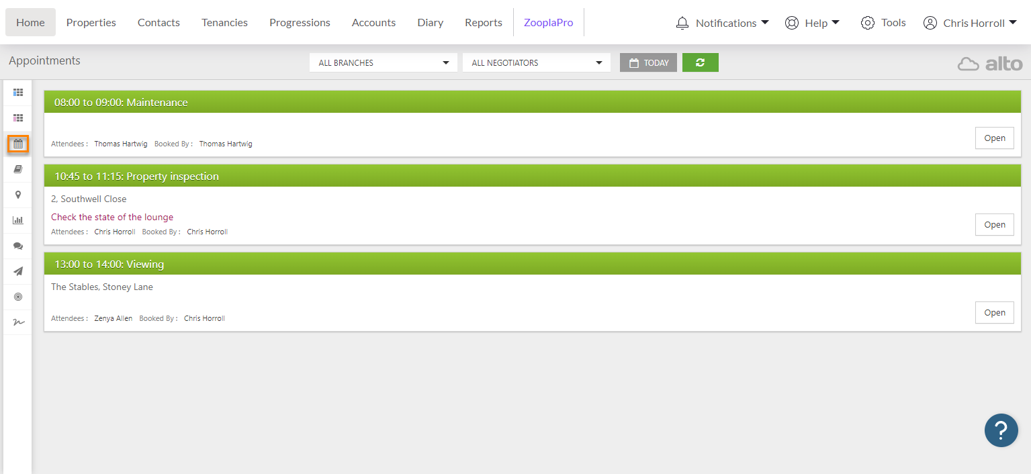
Task: Click the user profile avatar icon
Action: coord(930,23)
